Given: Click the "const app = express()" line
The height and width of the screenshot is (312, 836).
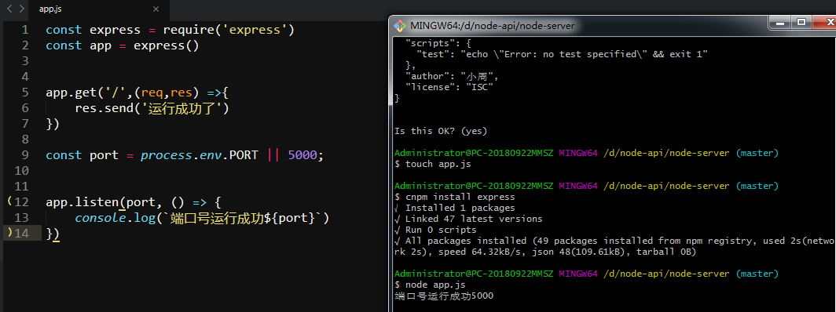Looking at the screenshot, I should 122,45.
